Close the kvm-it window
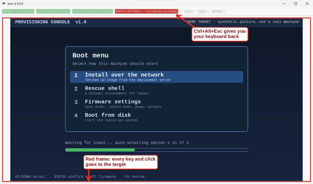 click(x=307, y=4)
